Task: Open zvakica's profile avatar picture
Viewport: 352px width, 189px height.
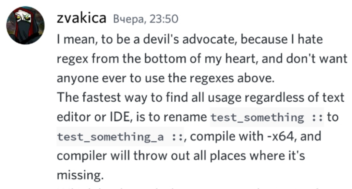Action: click(x=25, y=25)
